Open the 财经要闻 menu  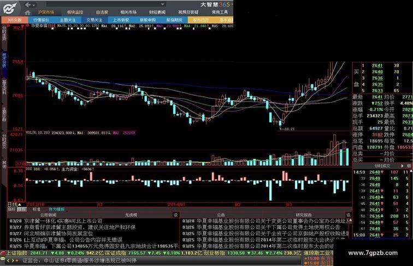pos(157,12)
